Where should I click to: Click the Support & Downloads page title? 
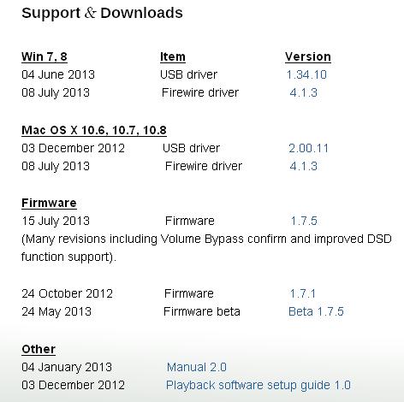click(x=102, y=13)
